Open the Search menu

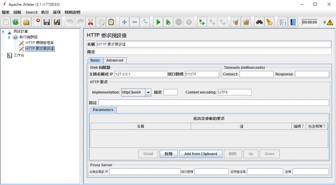point(31,12)
